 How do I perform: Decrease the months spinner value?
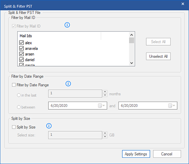pos(105,95)
